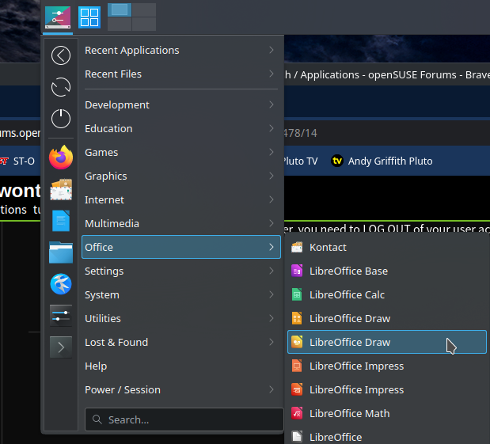Viewport: 490px width, 444px height.
Task: Launch LibreOffice Math
Action: coord(349,413)
